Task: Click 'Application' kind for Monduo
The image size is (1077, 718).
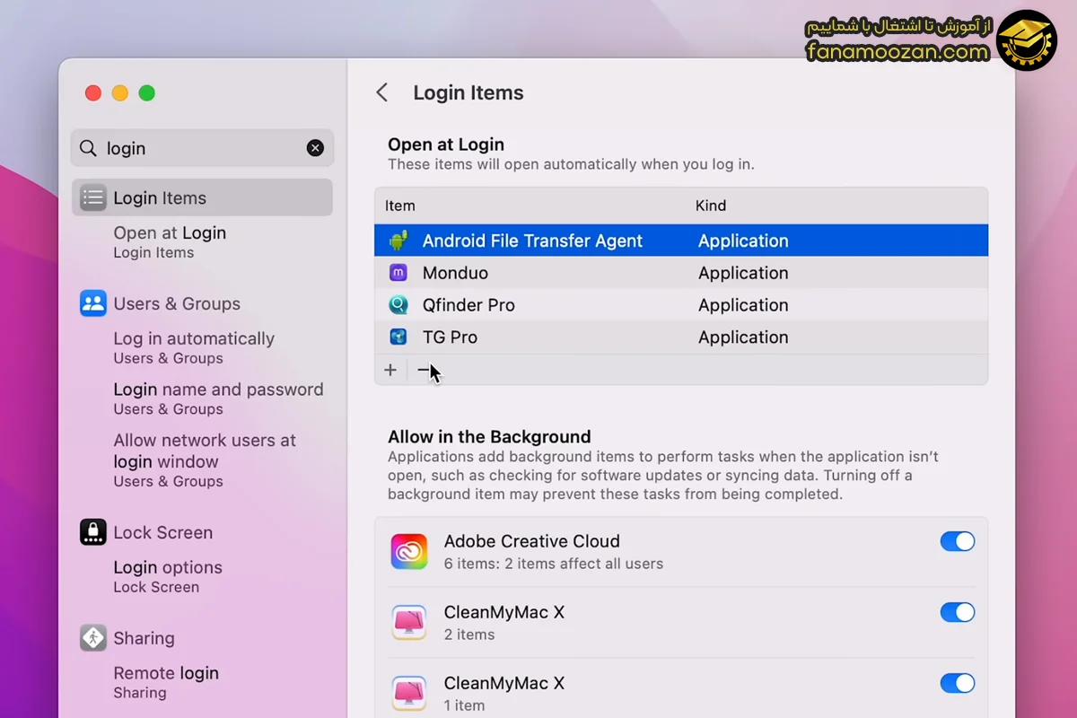Action: point(743,273)
